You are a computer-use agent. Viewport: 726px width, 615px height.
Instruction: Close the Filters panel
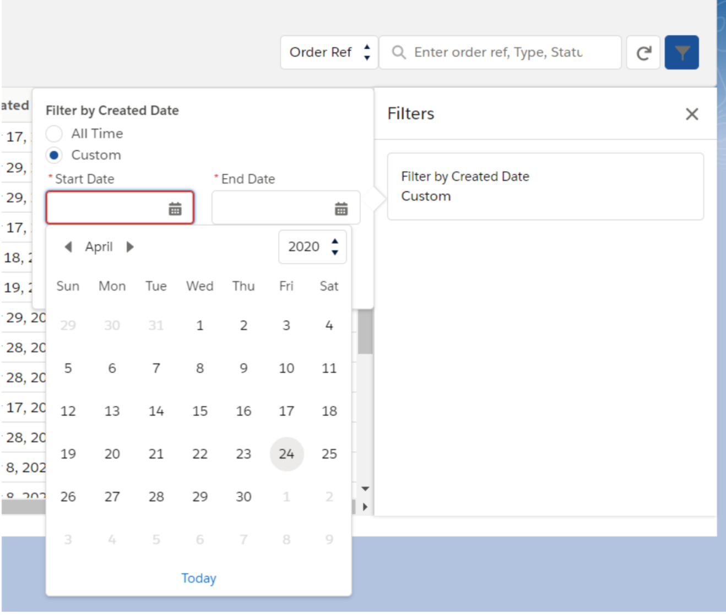coord(691,114)
